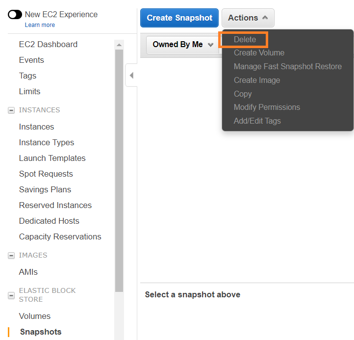Image resolution: width=354 pixels, height=340 pixels.
Task: Open Limits in sidebar
Action: pyautogui.click(x=29, y=91)
